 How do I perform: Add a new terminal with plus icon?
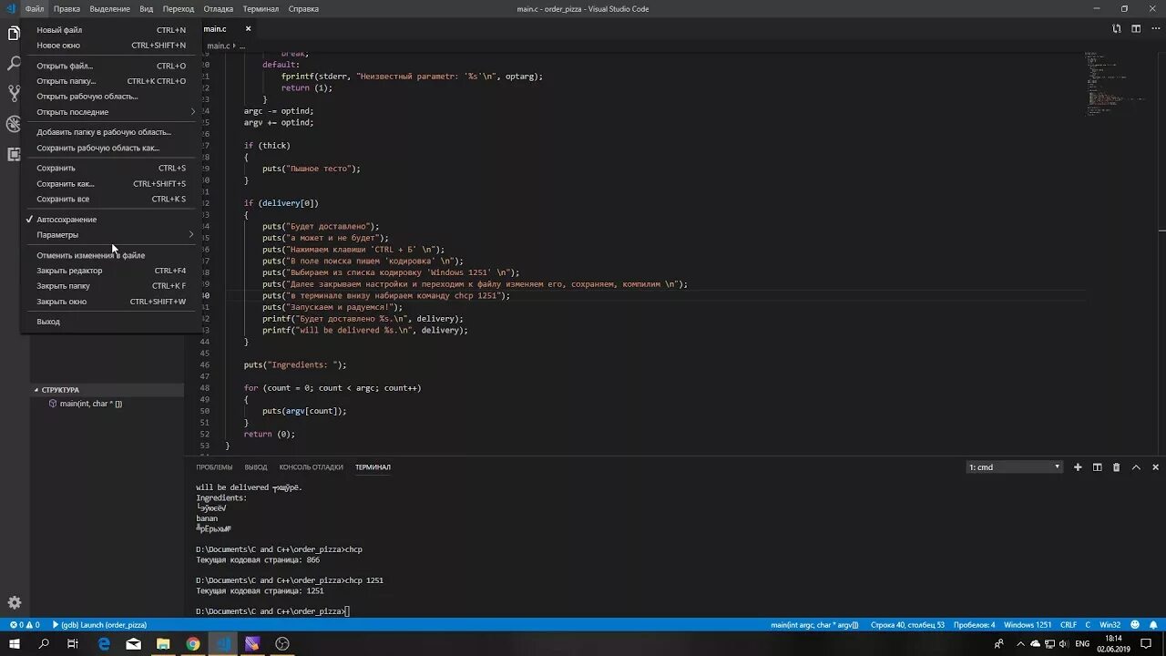point(1078,467)
